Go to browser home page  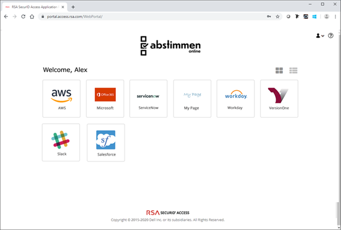pyautogui.click(x=32, y=16)
